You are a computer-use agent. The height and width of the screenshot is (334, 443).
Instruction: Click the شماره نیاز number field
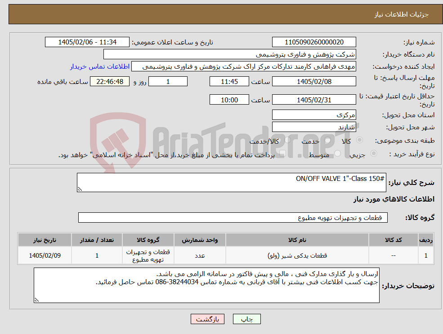click(x=314, y=42)
